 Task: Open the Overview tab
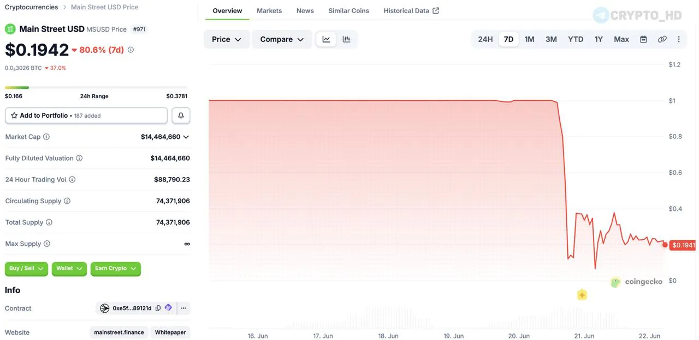click(x=227, y=10)
